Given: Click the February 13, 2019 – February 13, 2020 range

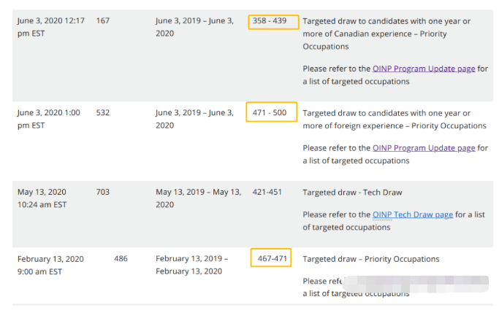Looking at the screenshot, I should [191, 265].
